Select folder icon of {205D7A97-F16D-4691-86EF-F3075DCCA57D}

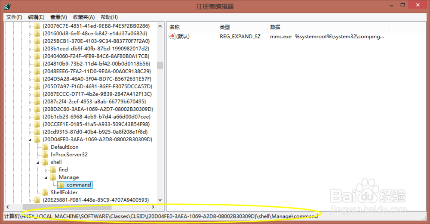[37, 87]
